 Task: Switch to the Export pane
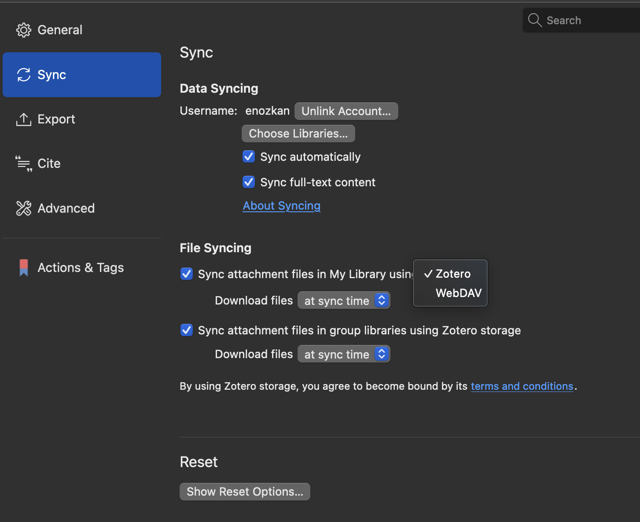coord(82,119)
